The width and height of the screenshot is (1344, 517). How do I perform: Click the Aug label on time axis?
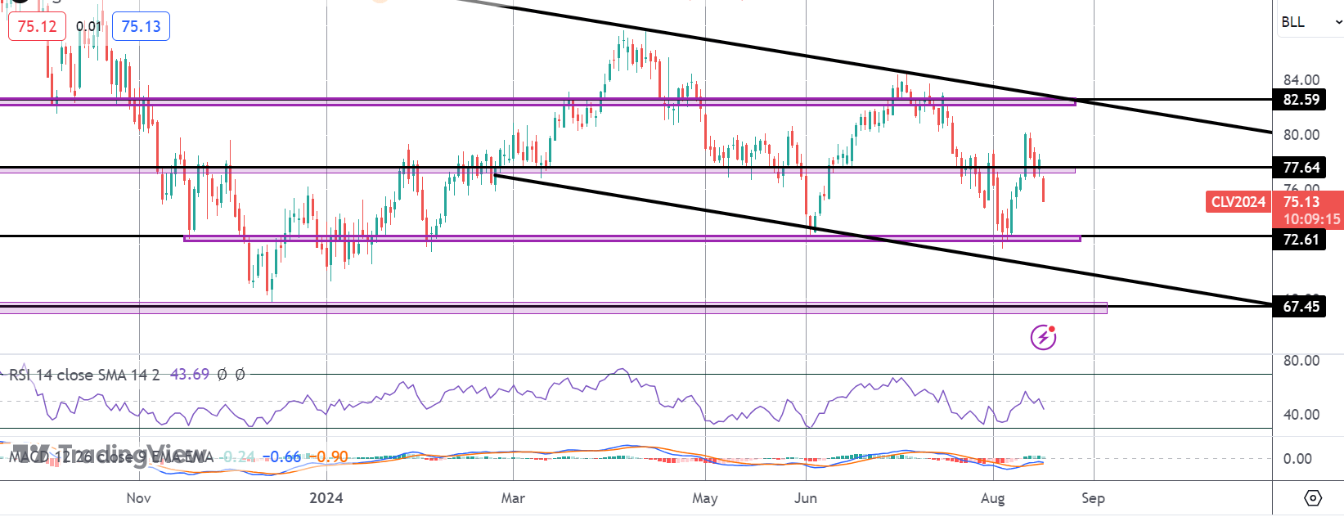[x=992, y=498]
